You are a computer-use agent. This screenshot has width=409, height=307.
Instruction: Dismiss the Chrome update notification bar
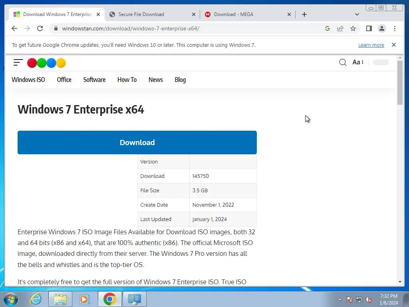[x=393, y=45]
